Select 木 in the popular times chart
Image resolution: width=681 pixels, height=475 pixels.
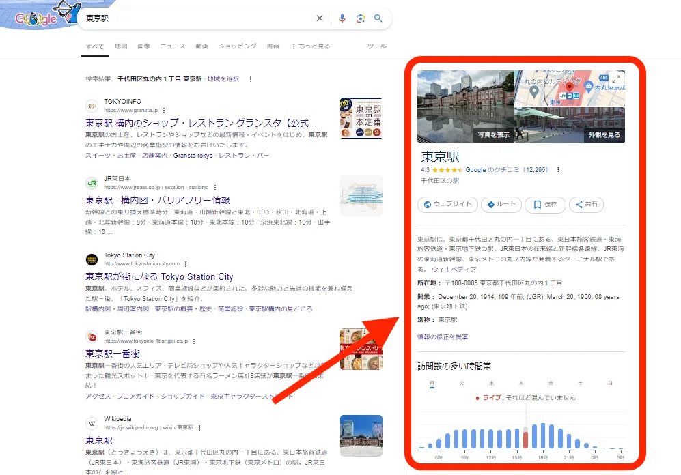click(520, 384)
